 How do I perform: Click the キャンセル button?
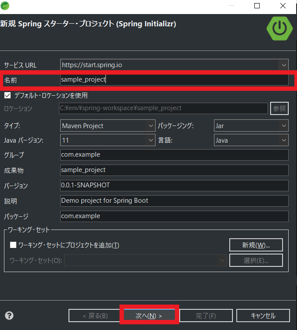(x=263, y=316)
